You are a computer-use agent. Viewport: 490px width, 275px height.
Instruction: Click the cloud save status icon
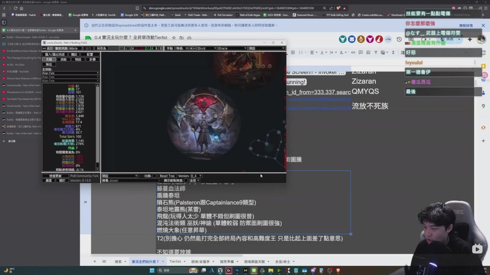(189, 37)
